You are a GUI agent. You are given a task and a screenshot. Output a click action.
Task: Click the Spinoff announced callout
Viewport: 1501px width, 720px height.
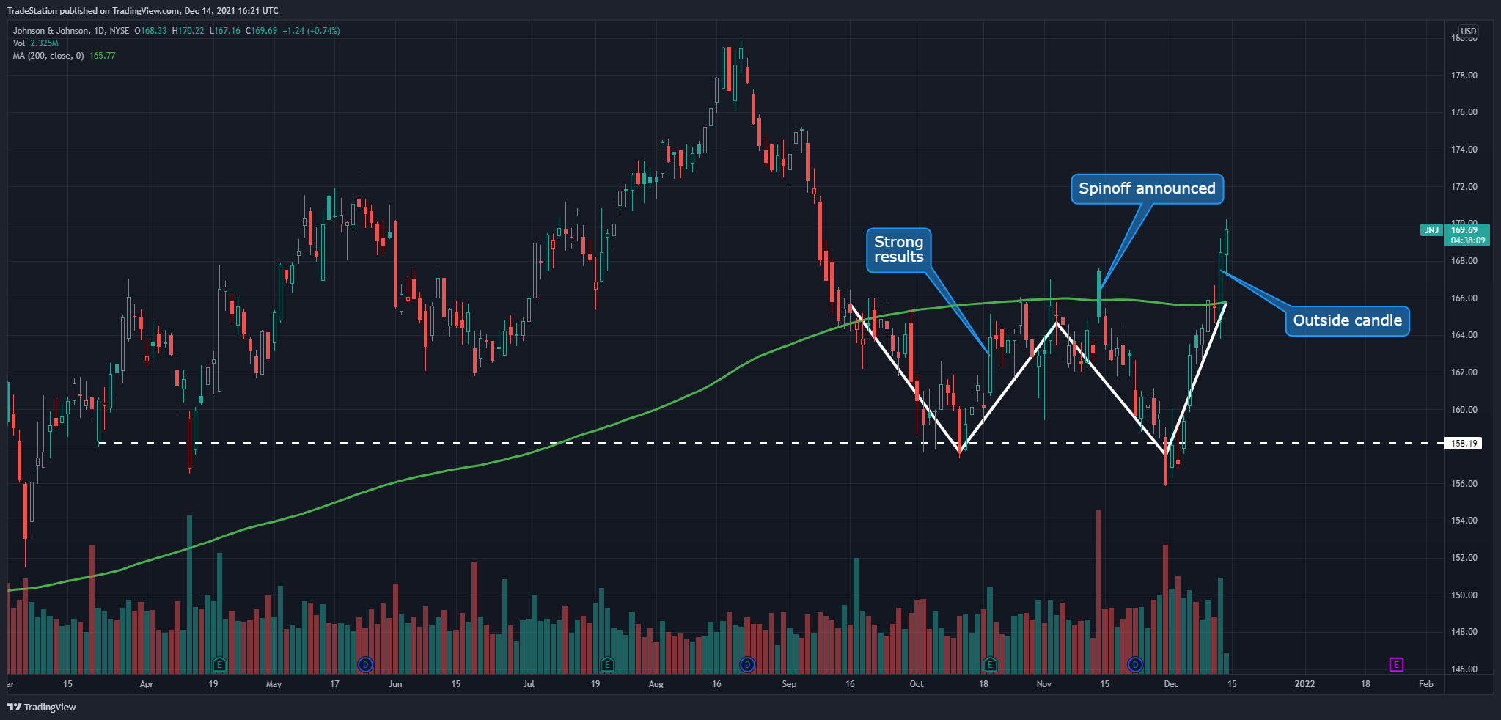[x=1148, y=188]
